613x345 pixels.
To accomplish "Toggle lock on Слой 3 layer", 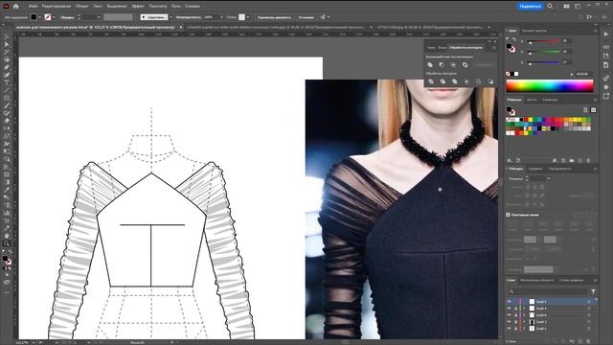I will tap(515, 322).
